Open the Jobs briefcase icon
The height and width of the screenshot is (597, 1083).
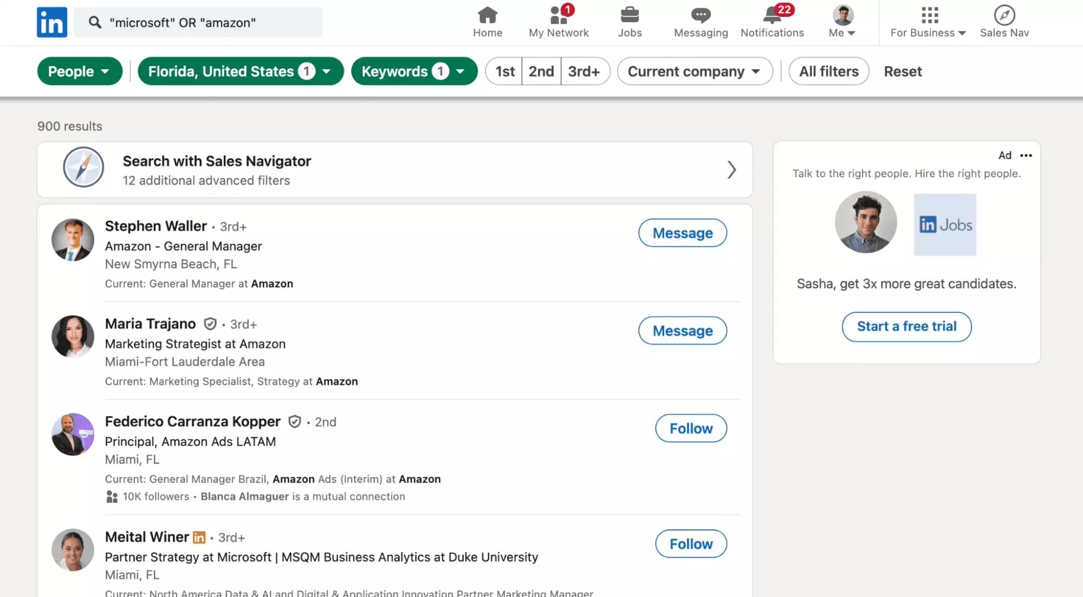click(x=630, y=15)
